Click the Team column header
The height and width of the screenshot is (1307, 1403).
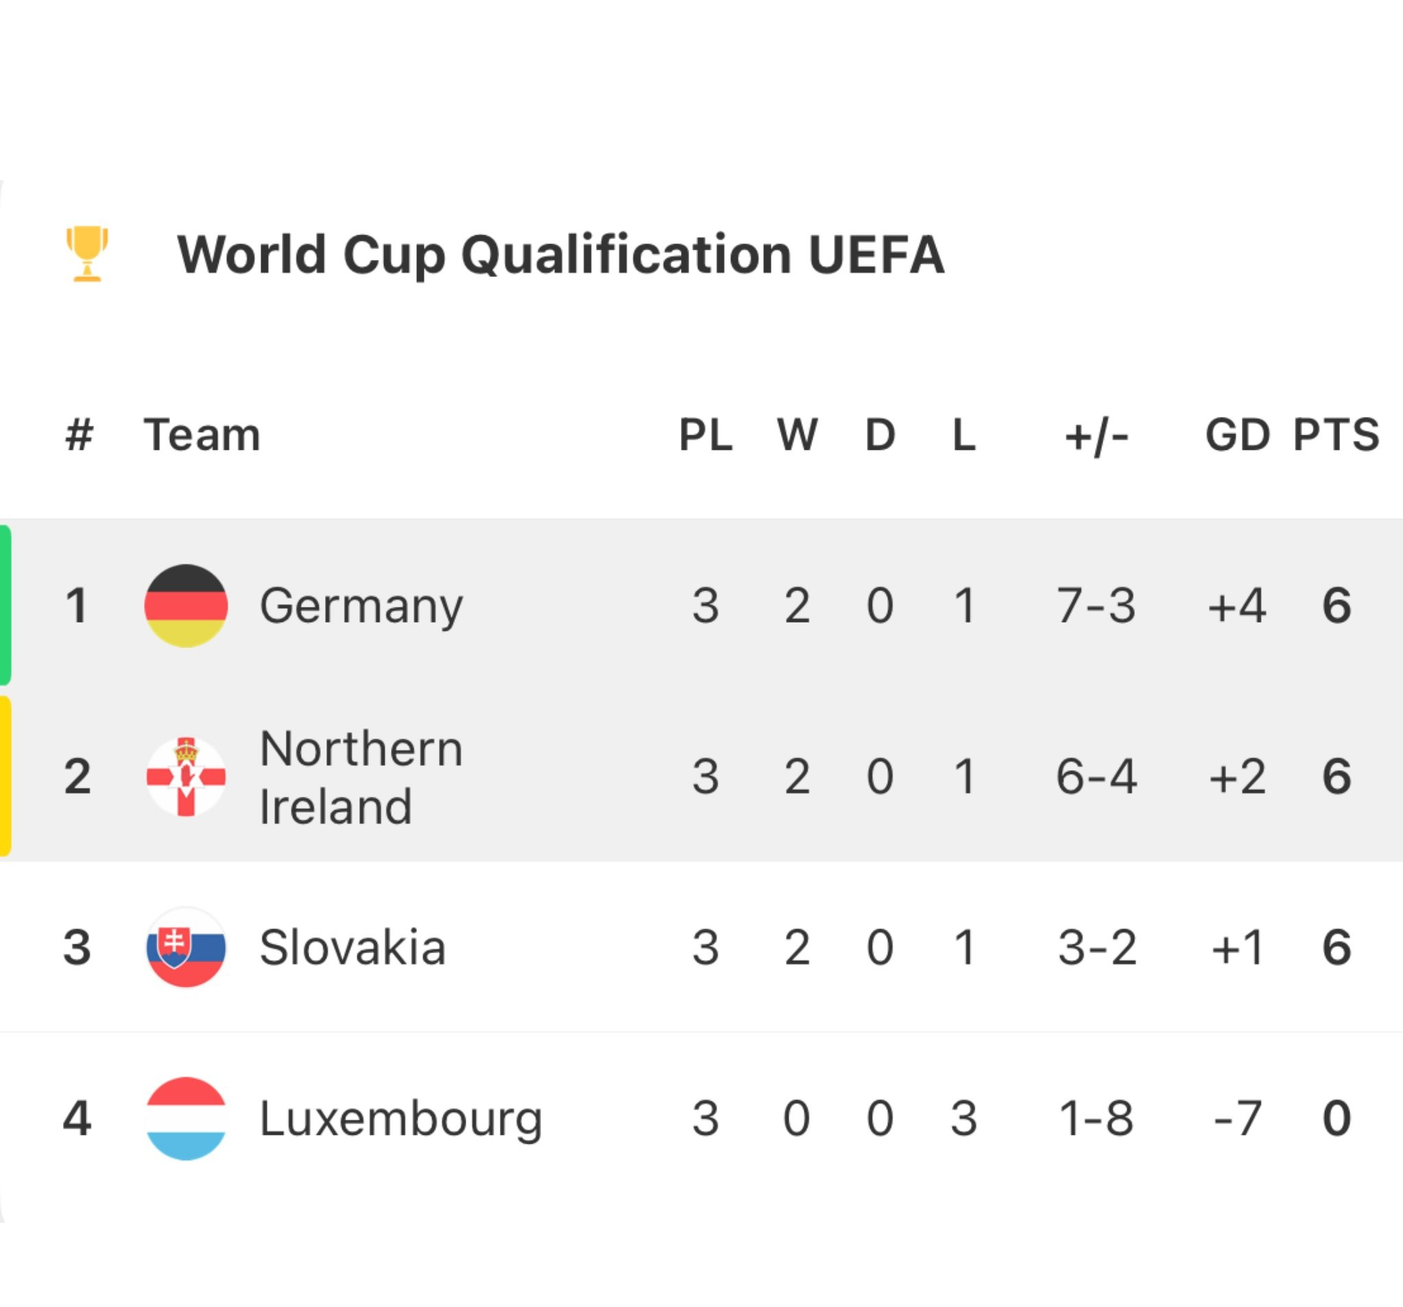[x=202, y=434]
